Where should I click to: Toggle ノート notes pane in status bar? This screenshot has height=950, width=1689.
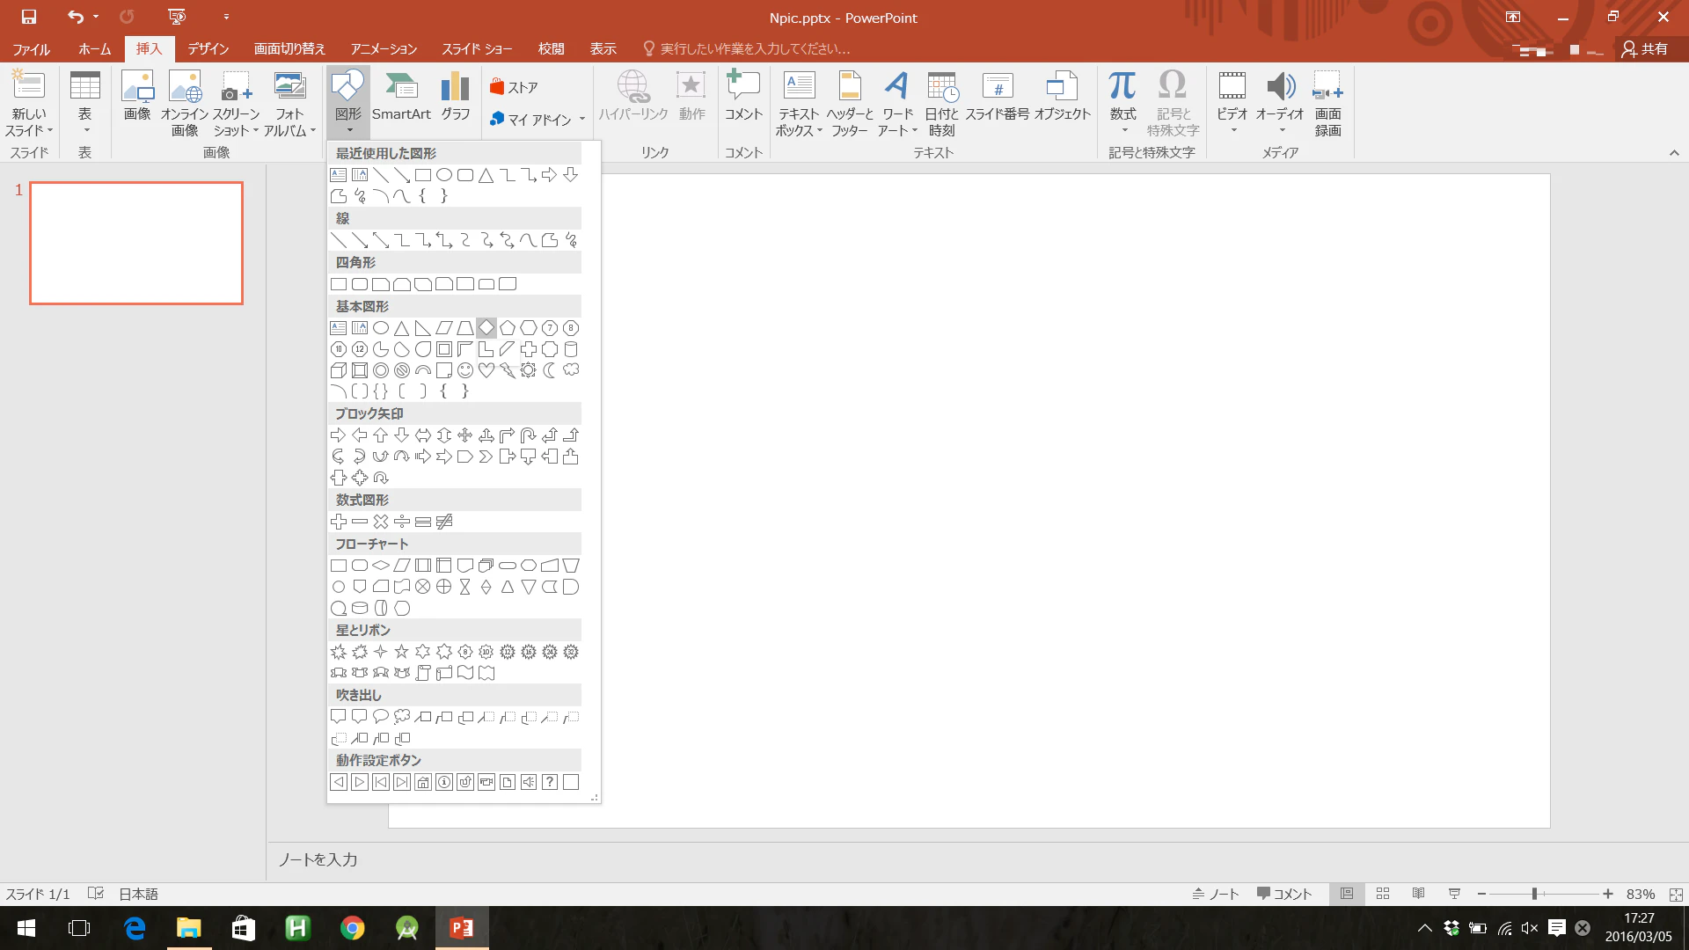pyautogui.click(x=1216, y=894)
